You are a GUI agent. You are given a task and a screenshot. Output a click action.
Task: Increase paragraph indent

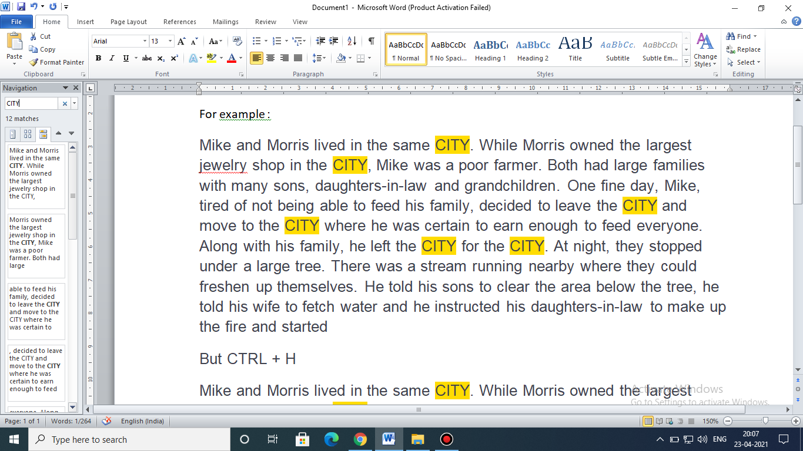(x=334, y=41)
